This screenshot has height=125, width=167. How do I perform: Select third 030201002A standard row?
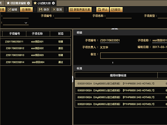coord(121,97)
